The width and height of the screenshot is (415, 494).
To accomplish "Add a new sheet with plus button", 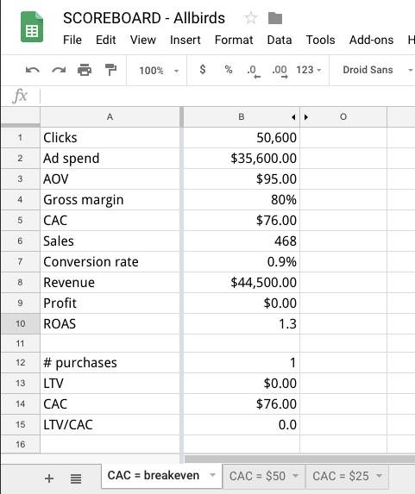I will [49, 478].
